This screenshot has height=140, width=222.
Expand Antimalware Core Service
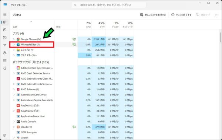tap(14, 95)
